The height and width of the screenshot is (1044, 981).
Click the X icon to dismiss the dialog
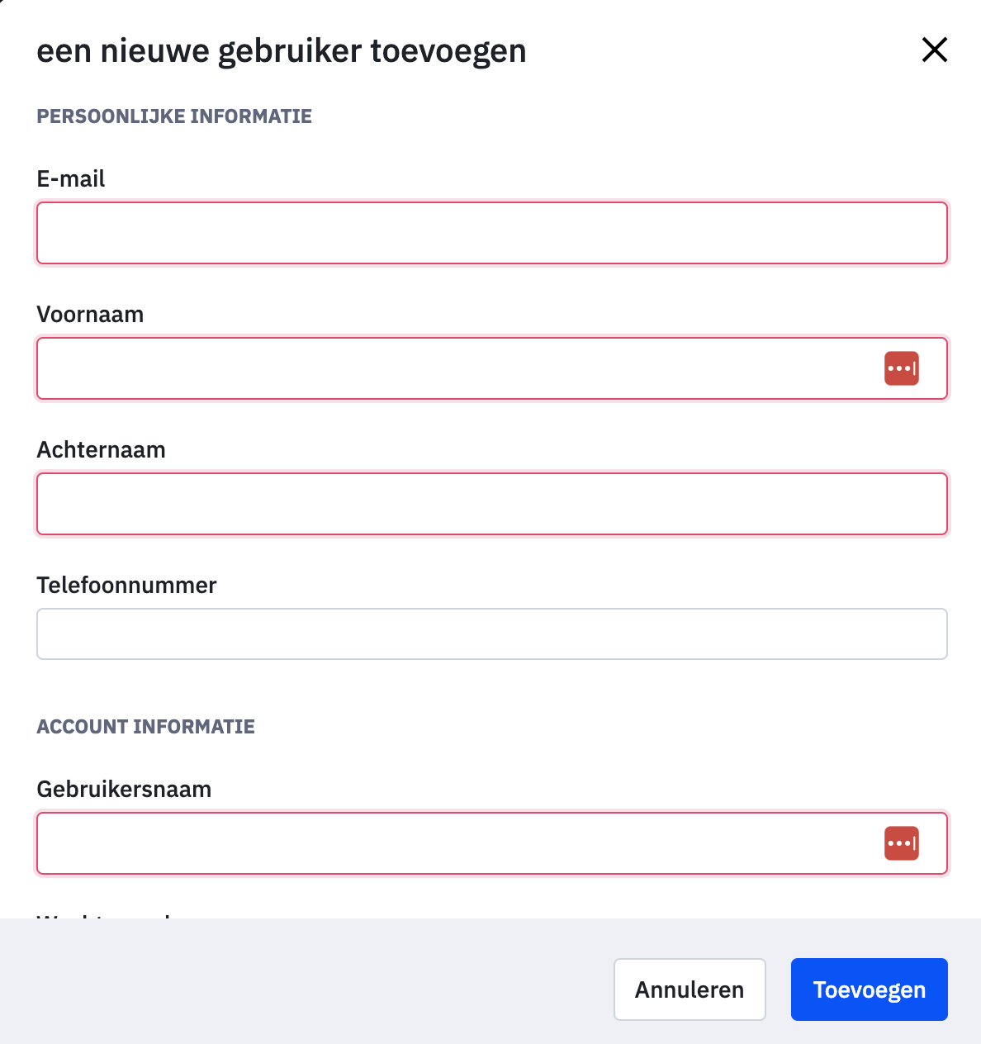[934, 50]
